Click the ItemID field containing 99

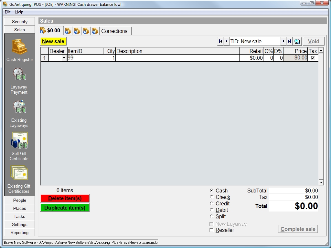pyautogui.click(x=85, y=58)
